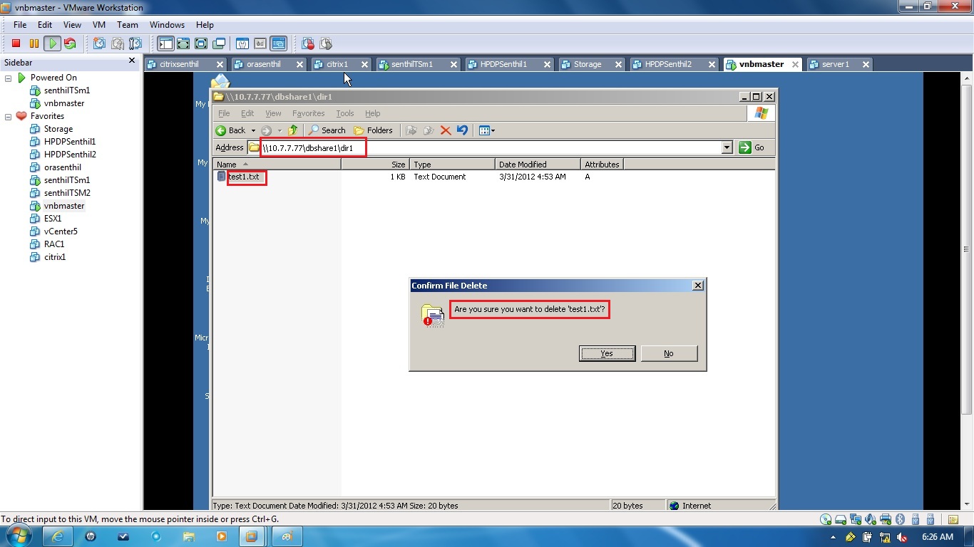Image resolution: width=974 pixels, height=547 pixels.
Task: Power off the virtual machine
Action: tap(15, 43)
